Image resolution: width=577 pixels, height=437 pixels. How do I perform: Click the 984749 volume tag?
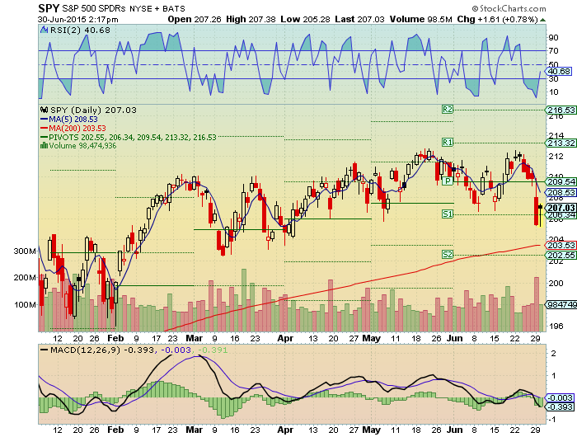561,304
